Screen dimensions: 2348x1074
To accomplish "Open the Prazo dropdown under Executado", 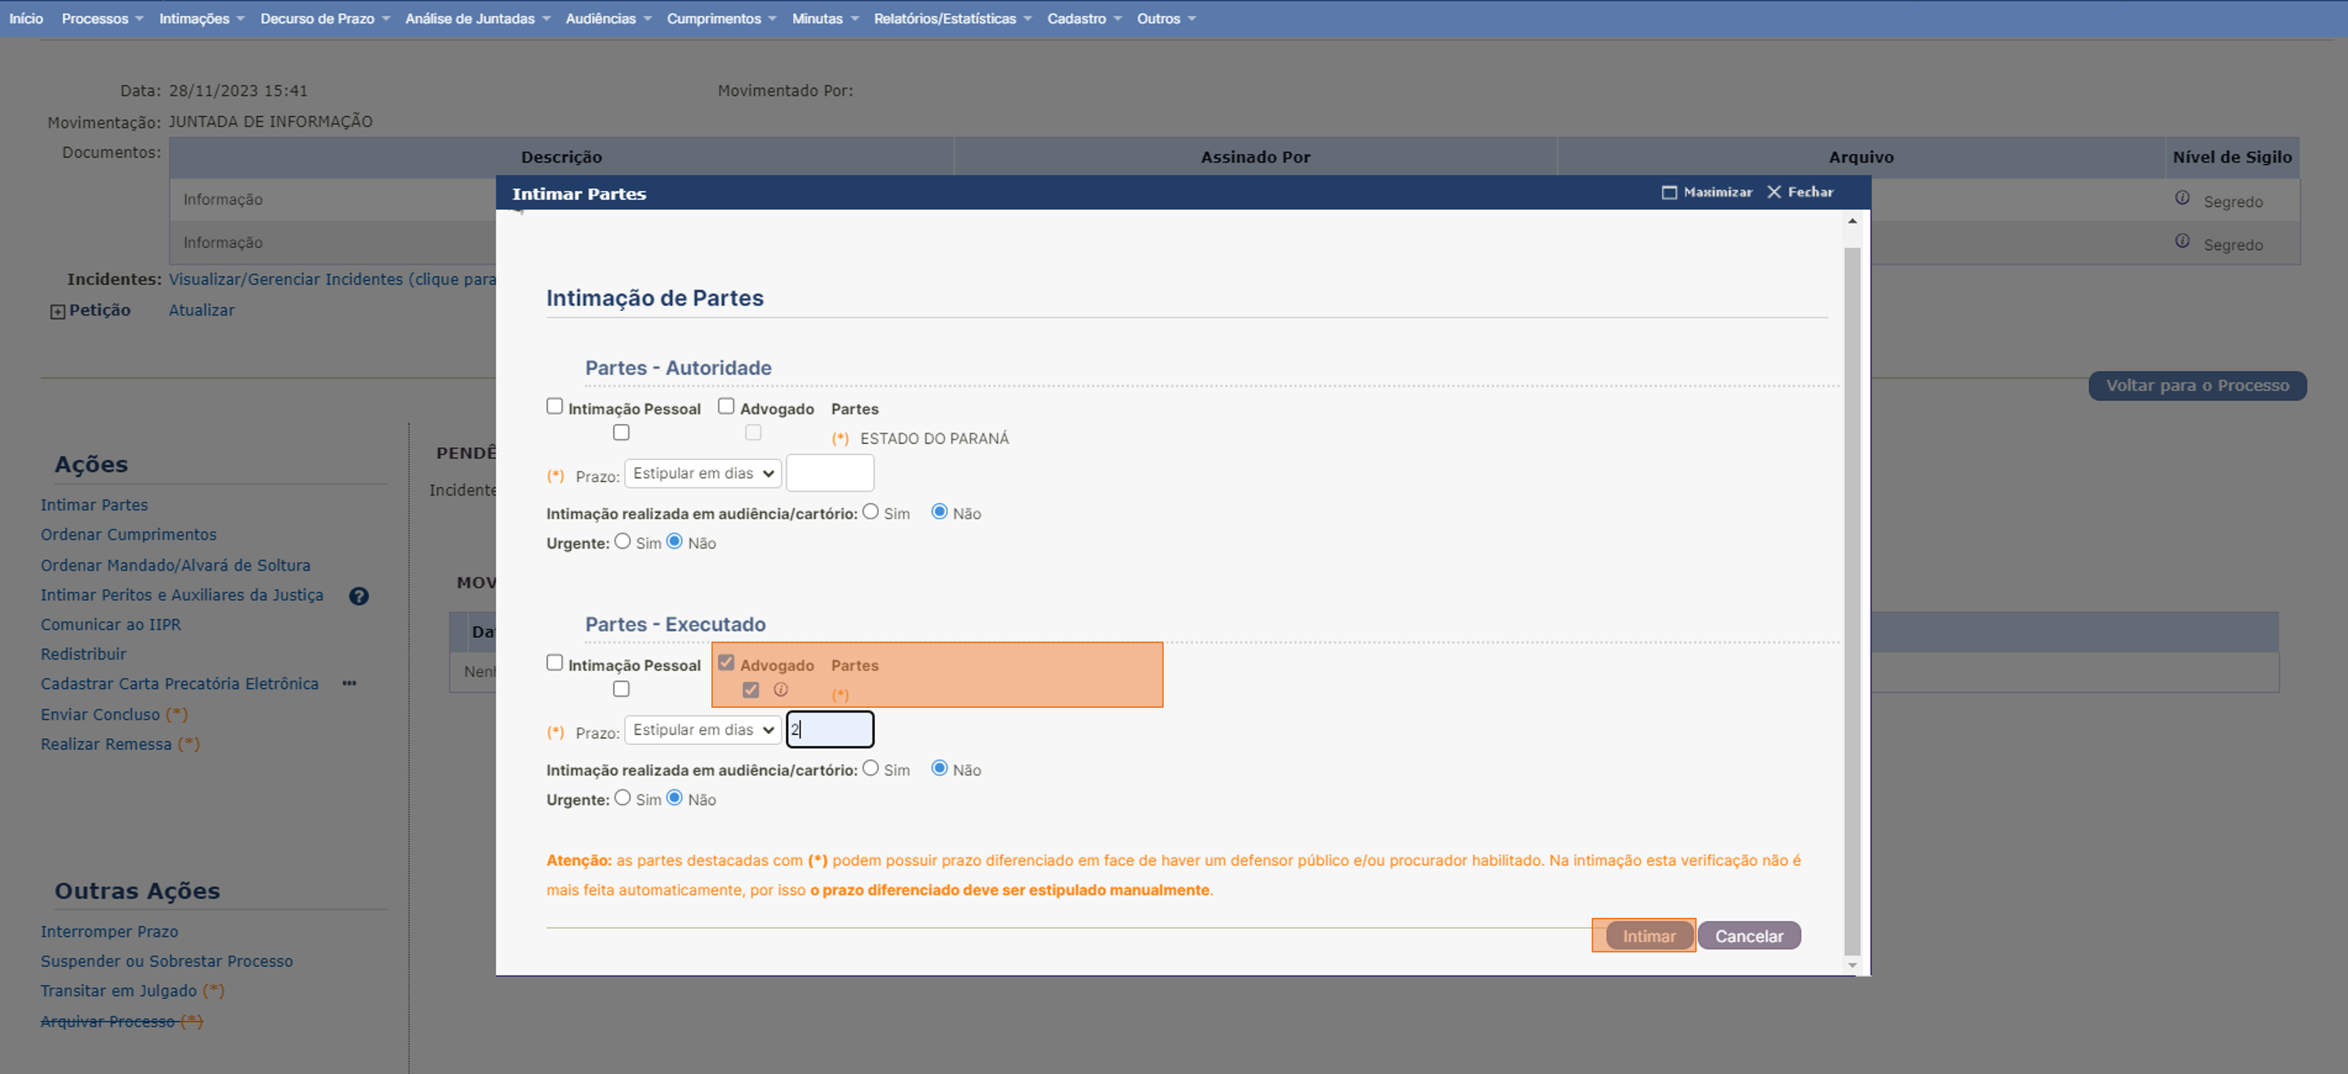I will (x=703, y=730).
